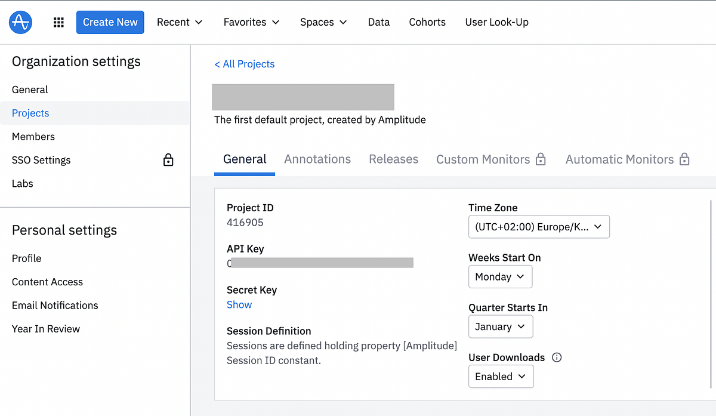
Task: Expand the Favorites menu
Action: pos(251,22)
